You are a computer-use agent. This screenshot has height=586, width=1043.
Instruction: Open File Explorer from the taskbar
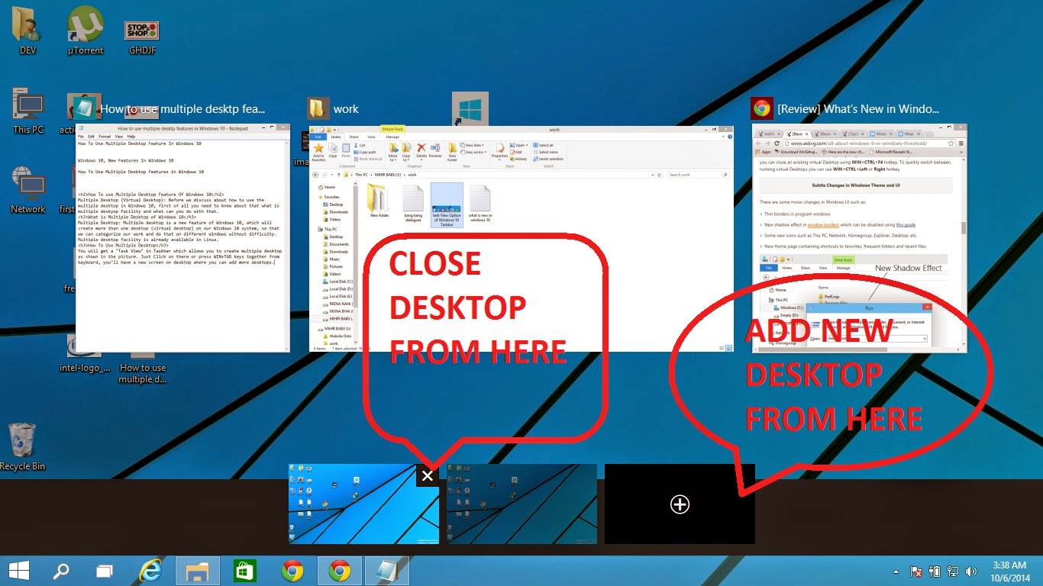tap(198, 571)
